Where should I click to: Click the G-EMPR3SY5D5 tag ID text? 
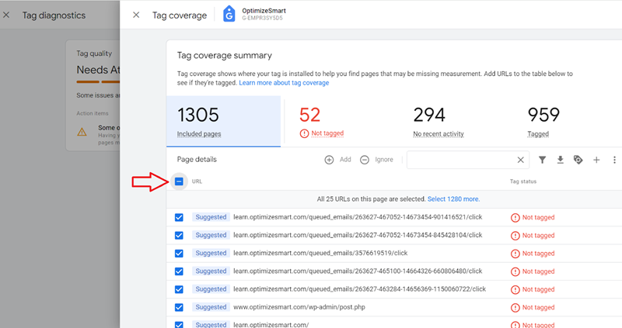[x=262, y=18]
